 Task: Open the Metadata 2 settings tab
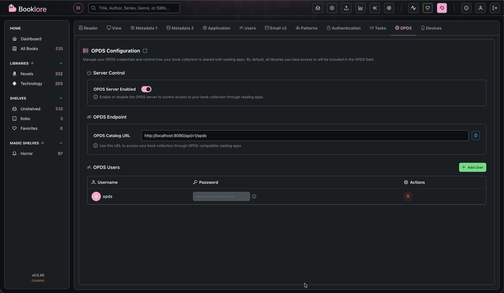tap(180, 28)
